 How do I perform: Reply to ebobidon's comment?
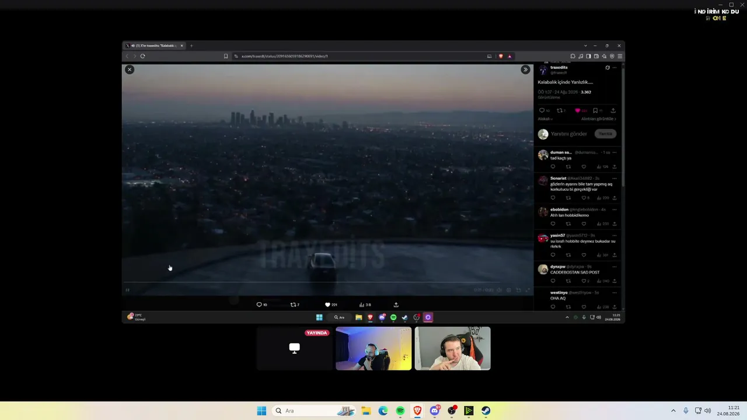click(553, 223)
